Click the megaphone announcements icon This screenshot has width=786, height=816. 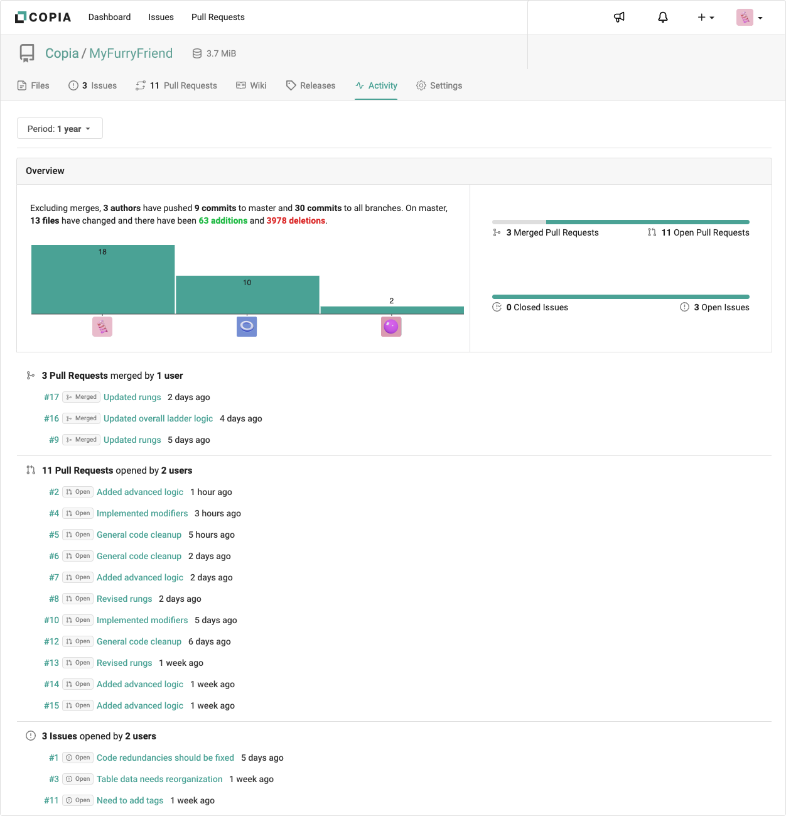click(x=619, y=17)
